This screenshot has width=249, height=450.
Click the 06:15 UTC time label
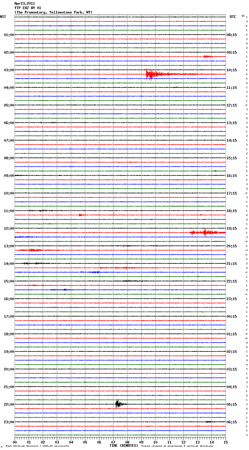[x=232, y=422]
